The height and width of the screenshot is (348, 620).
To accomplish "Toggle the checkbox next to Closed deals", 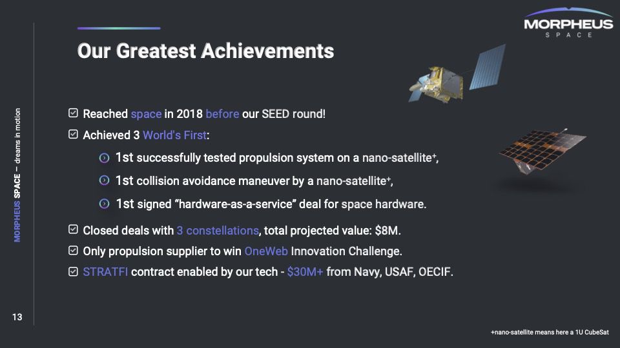I will coord(73,229).
